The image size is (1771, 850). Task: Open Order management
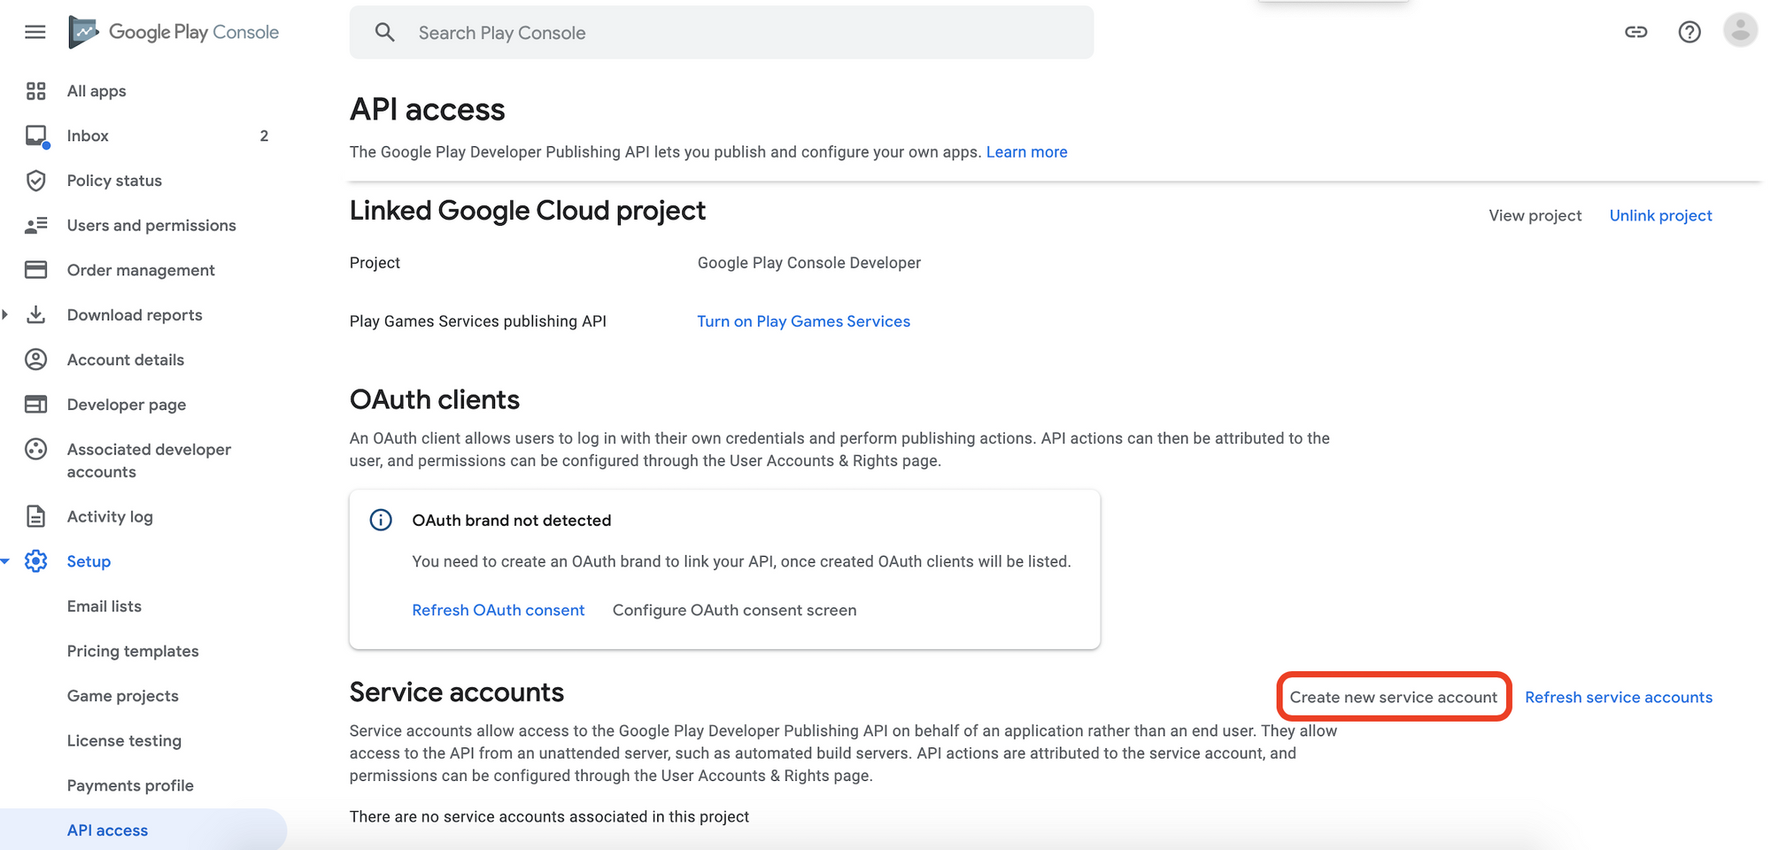[x=141, y=270]
